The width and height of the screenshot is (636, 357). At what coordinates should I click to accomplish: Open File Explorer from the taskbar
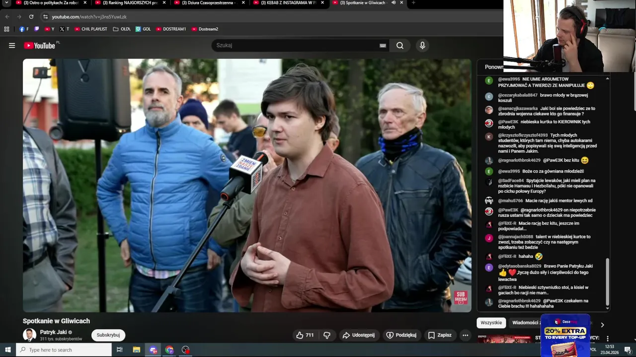pyautogui.click(x=137, y=350)
